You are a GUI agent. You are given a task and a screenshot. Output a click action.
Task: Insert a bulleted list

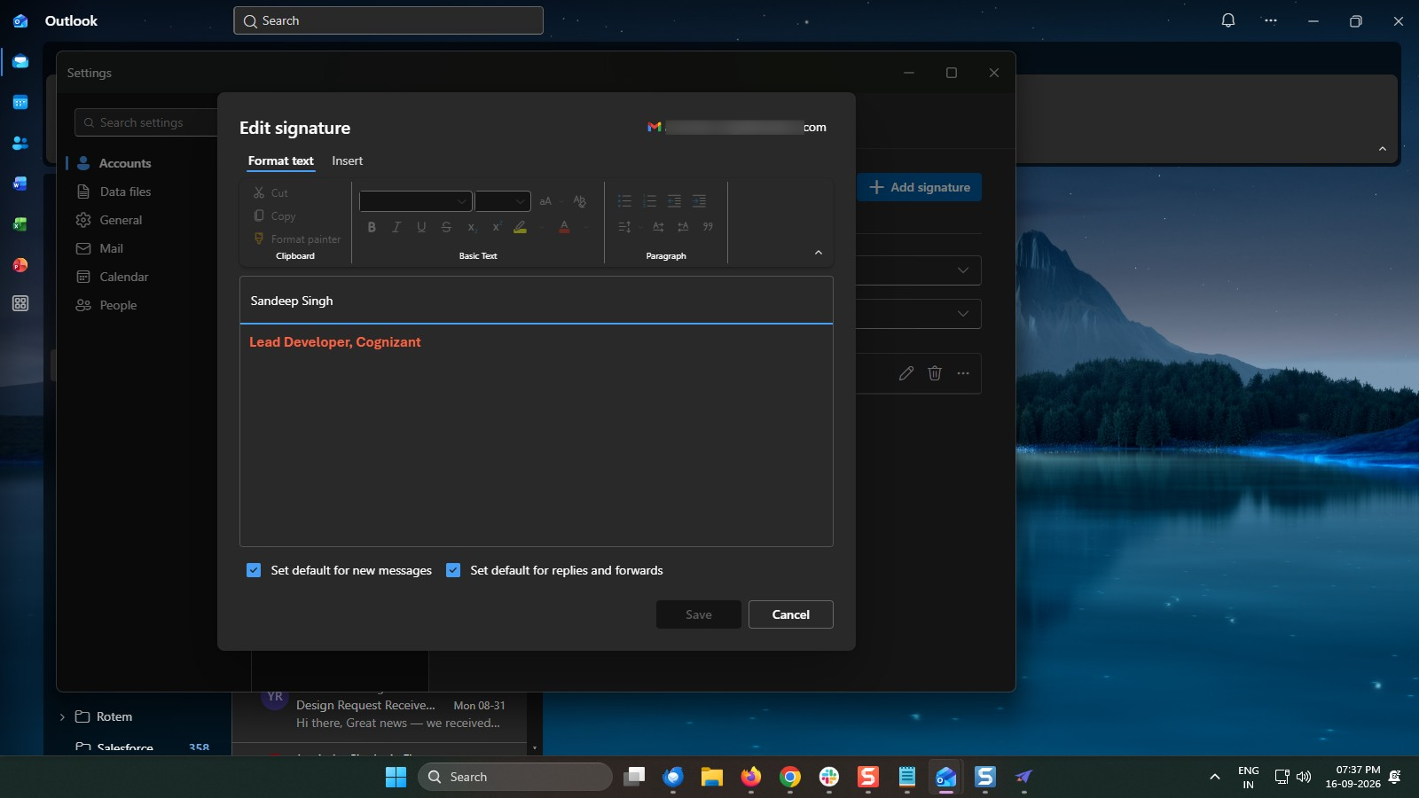click(x=624, y=201)
